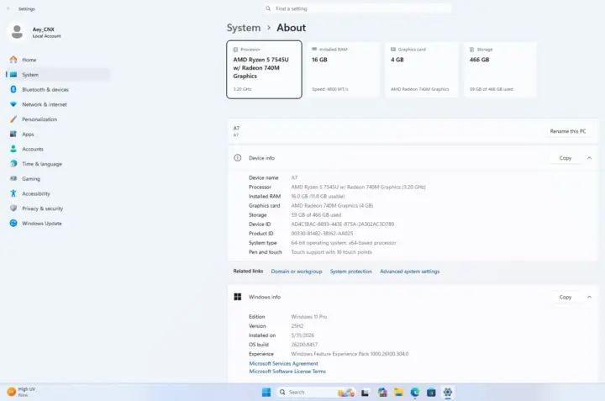Click the OS build value 26200.8457
This screenshot has width=605, height=401.
point(304,345)
